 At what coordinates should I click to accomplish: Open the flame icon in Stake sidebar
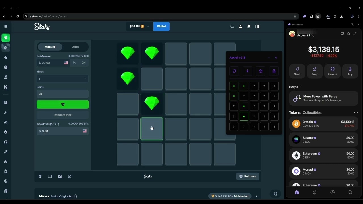click(x=6, y=132)
